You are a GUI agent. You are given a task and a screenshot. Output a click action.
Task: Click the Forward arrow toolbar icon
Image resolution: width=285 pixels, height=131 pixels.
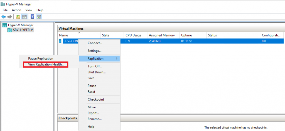pos(9,17)
